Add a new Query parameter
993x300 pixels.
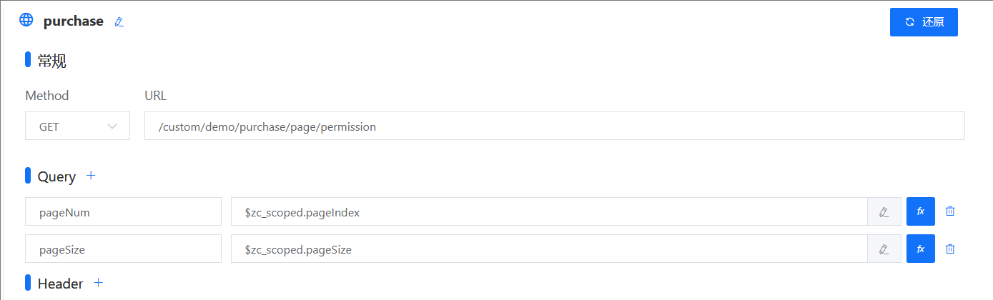tap(91, 176)
